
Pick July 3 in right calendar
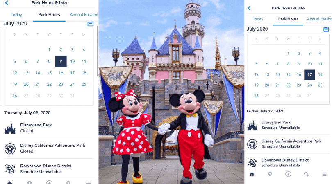coord(309,53)
